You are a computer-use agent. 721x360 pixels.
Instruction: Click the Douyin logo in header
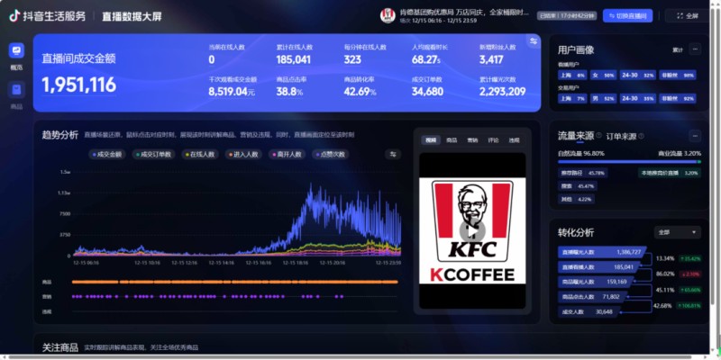click(x=15, y=15)
